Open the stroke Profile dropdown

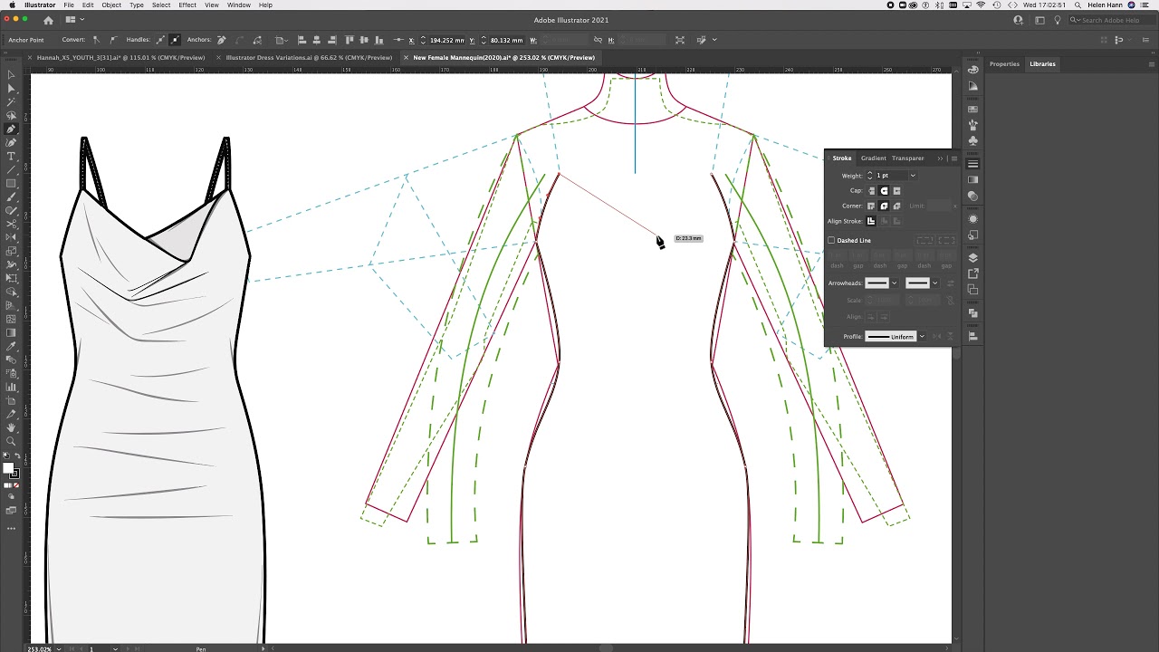[x=922, y=336]
